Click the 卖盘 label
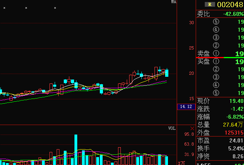 pyautogui.click(x=204, y=54)
